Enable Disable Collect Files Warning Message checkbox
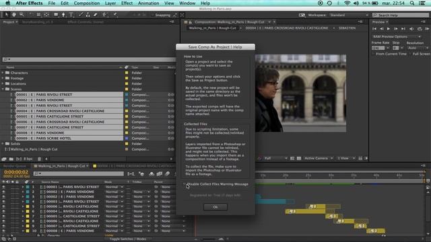This screenshot has width=431, height=242. pos(185,184)
